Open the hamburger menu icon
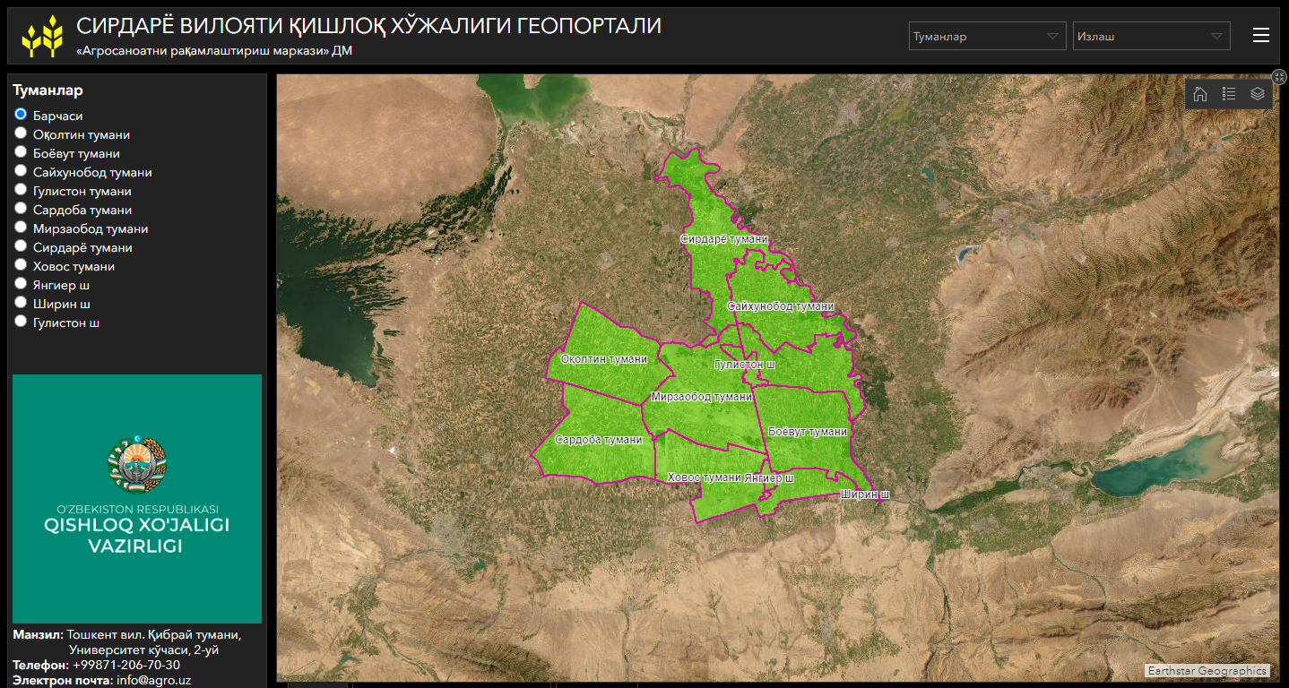Viewport: 1289px width, 688px height. pos(1261,35)
